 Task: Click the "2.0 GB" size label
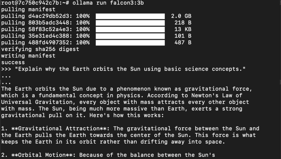(181, 16)
